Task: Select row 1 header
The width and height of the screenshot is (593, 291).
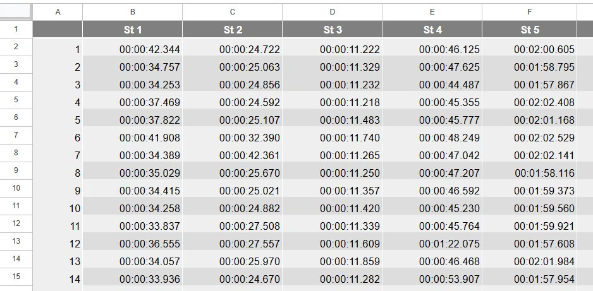Action: click(x=16, y=29)
